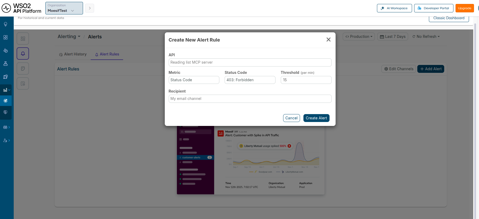Click Cancel in the alert dialog
The width and height of the screenshot is (479, 219).
(291, 118)
